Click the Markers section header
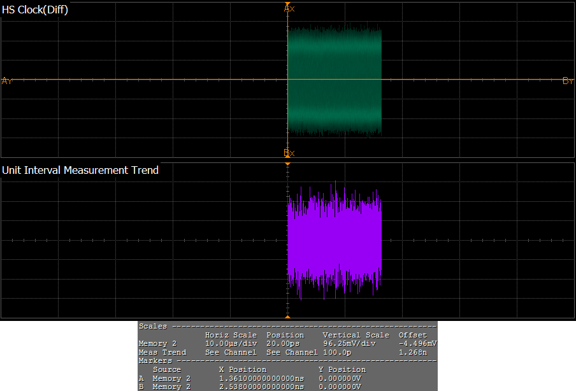576x391 pixels. click(x=155, y=360)
